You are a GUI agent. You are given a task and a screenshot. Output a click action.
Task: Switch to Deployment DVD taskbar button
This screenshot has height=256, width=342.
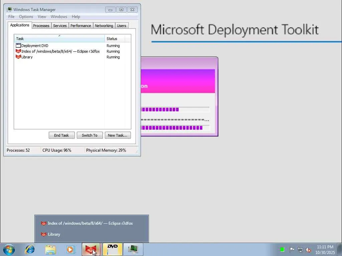(112, 249)
